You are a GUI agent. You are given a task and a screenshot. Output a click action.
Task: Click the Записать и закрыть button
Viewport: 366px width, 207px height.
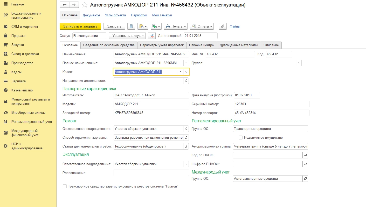click(80, 26)
